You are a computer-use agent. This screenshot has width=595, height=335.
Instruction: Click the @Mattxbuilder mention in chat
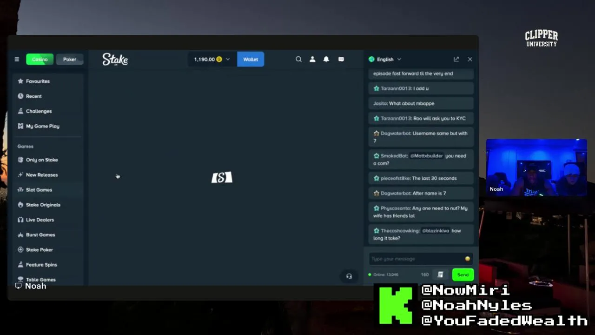[426, 156]
